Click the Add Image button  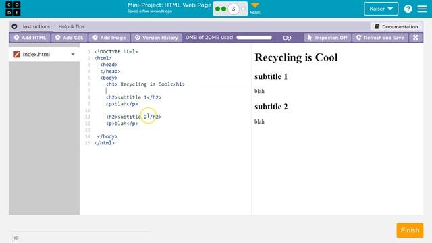click(x=109, y=38)
